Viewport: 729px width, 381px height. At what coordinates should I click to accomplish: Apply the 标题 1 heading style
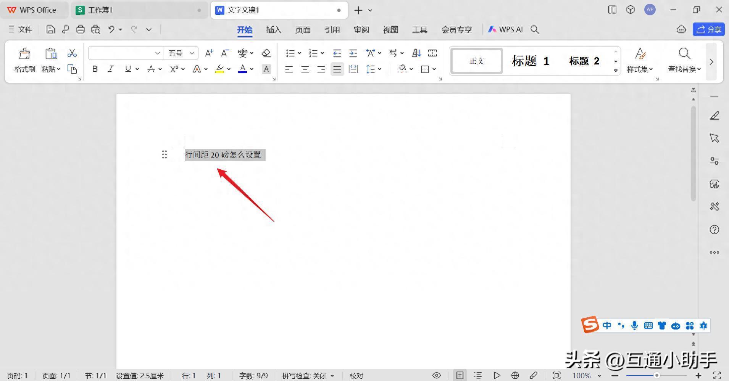[x=530, y=61]
